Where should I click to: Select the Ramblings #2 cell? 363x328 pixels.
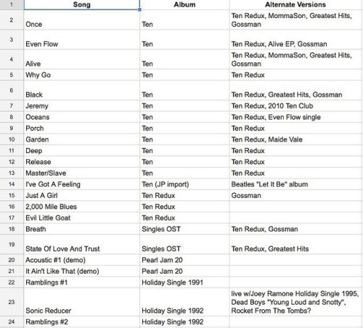[x=82, y=322]
